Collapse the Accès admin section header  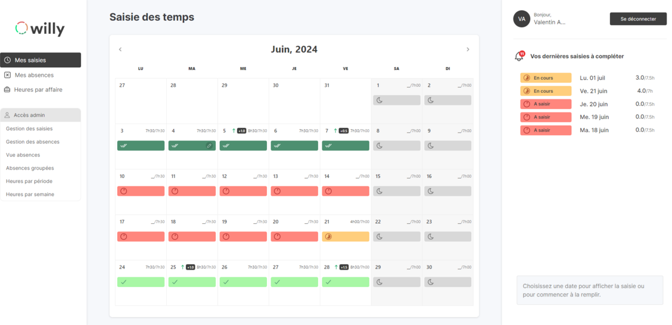coord(41,115)
